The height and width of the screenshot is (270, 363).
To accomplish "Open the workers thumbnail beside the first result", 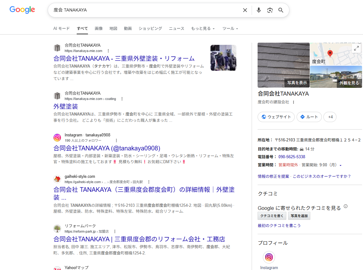I will [223, 58].
